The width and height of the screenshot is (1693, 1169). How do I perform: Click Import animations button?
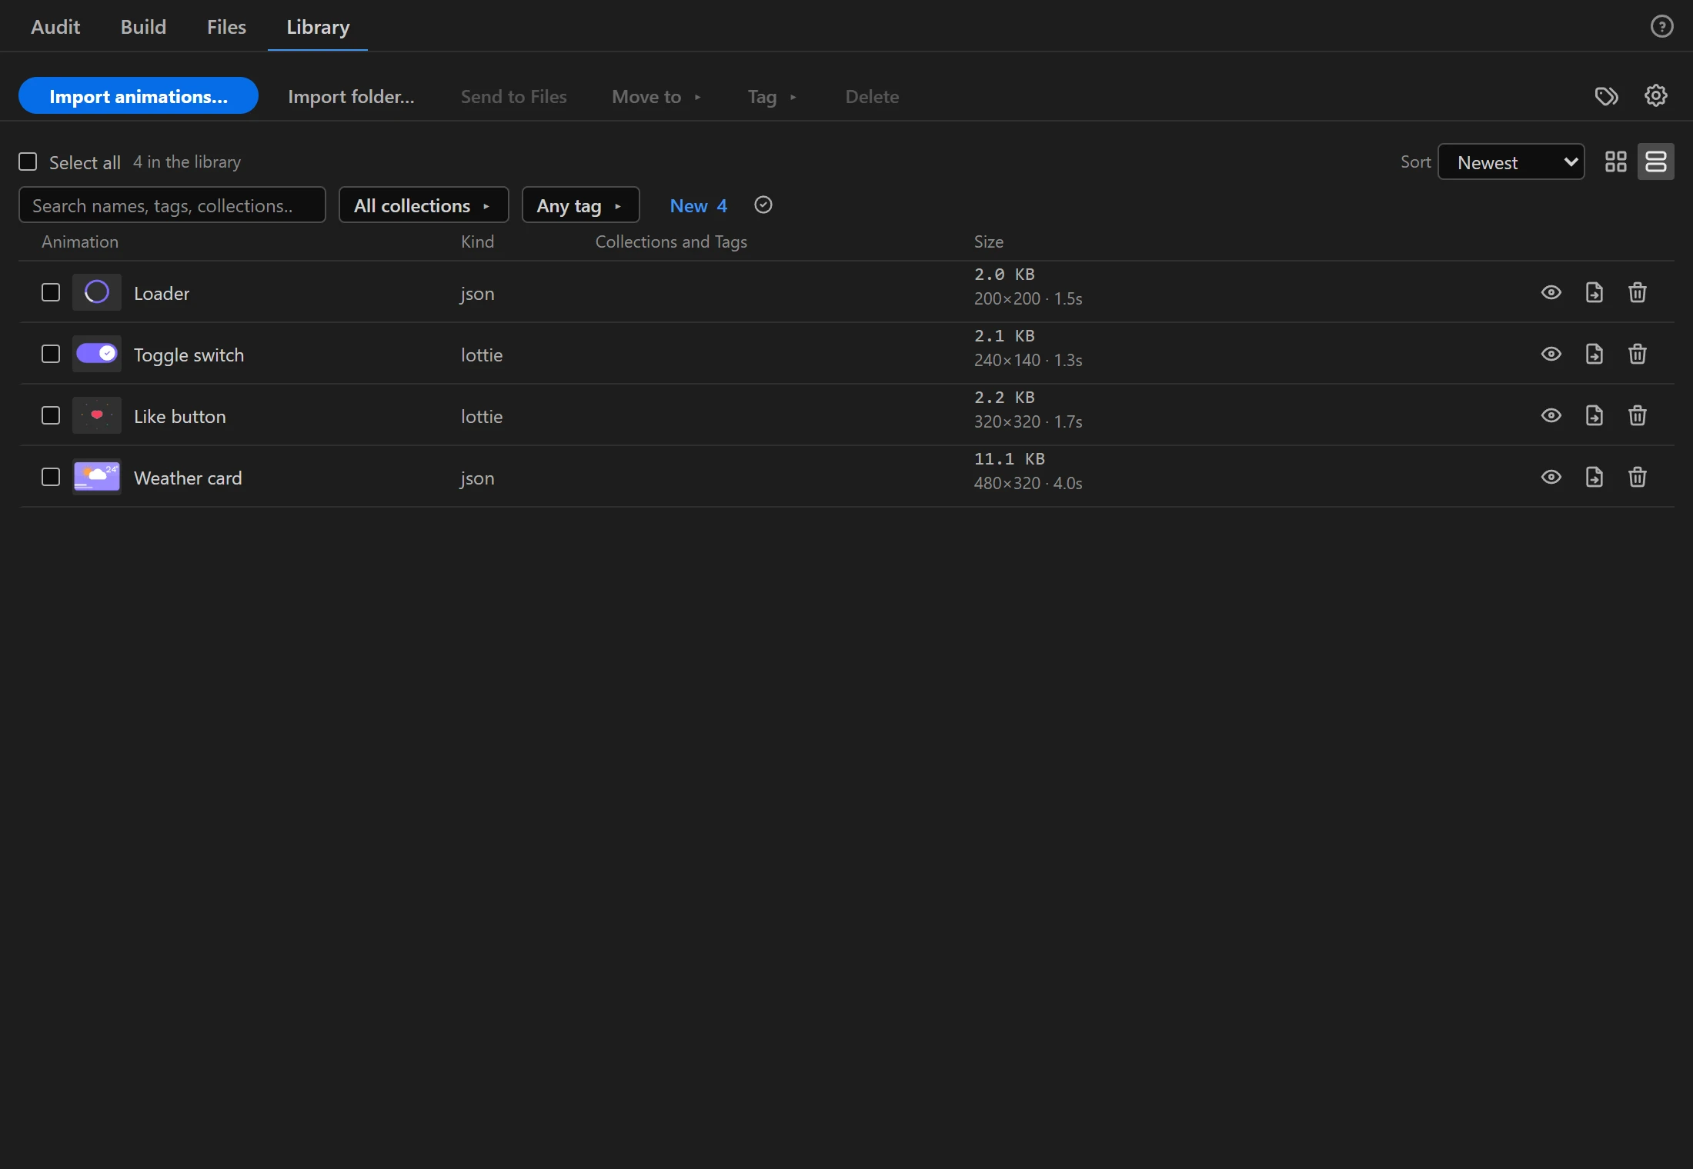(139, 96)
